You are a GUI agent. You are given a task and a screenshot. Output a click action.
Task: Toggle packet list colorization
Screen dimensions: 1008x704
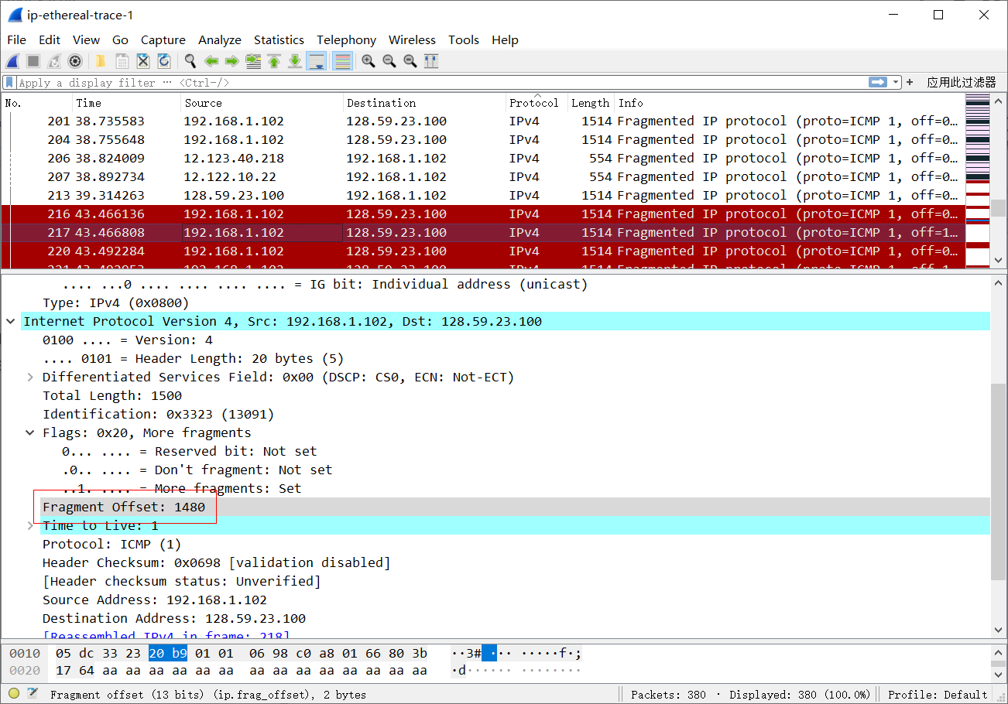[342, 61]
